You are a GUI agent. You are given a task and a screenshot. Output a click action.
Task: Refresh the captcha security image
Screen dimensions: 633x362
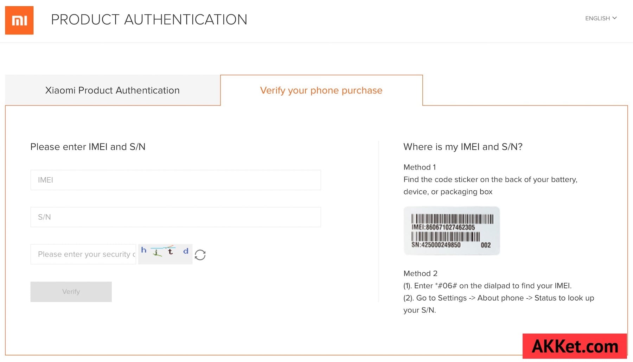pos(200,255)
